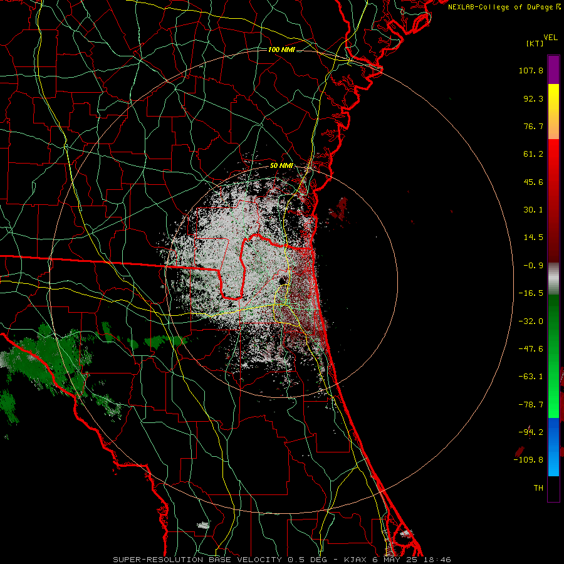The height and width of the screenshot is (564, 564).
Task: Select the 30.1 scale value
Action: [x=533, y=210]
